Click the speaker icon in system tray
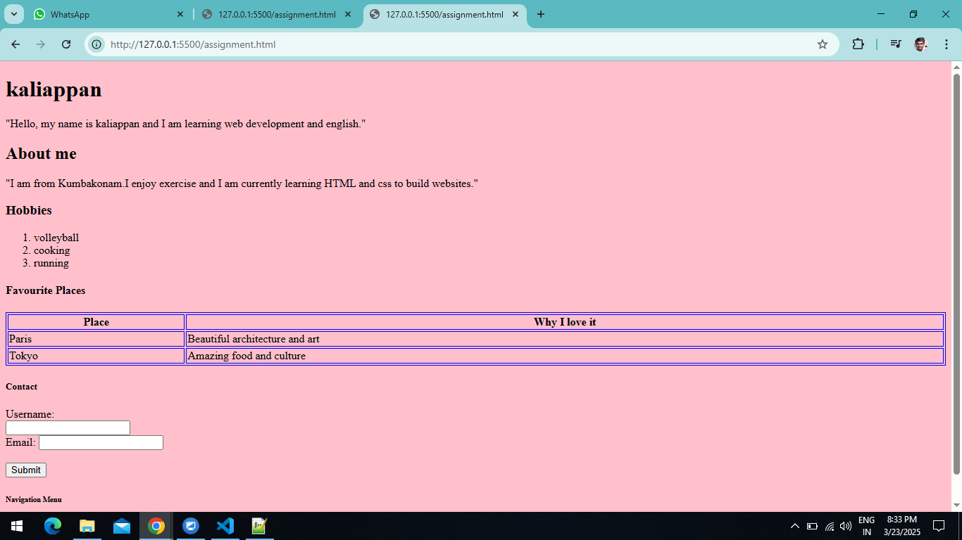The image size is (962, 540). point(846,526)
